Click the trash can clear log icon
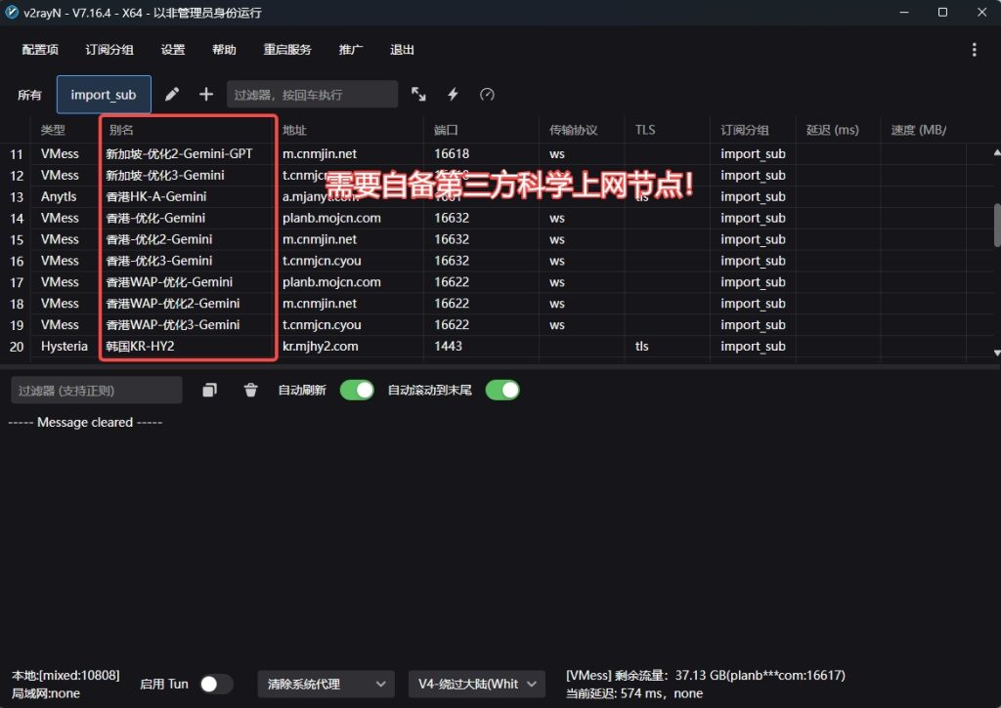 (251, 391)
